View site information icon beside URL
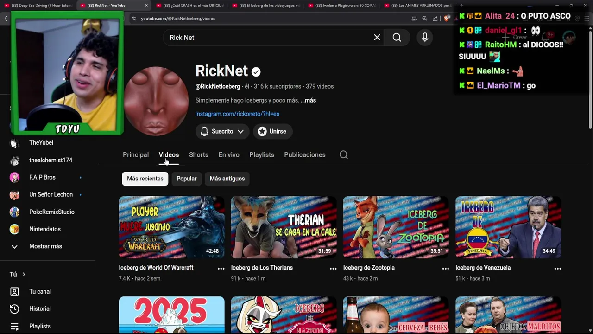The width and height of the screenshot is (593, 334). click(134, 19)
